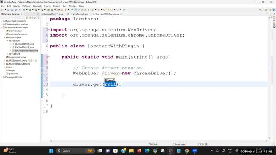This screenshot has height=155, width=276.
Task: Click the Smart Insert status bar entry
Action: (180, 144)
